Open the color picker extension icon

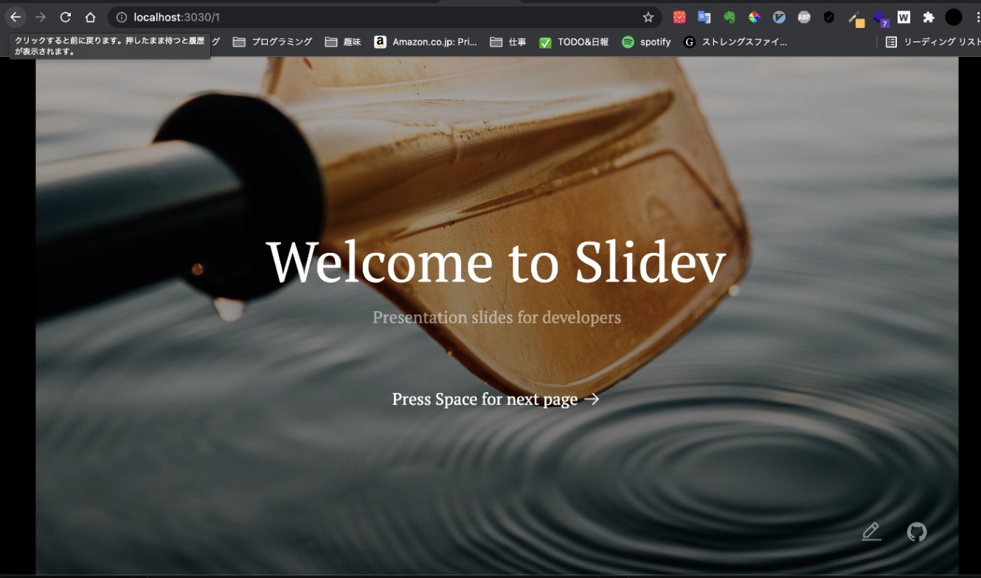(x=755, y=16)
